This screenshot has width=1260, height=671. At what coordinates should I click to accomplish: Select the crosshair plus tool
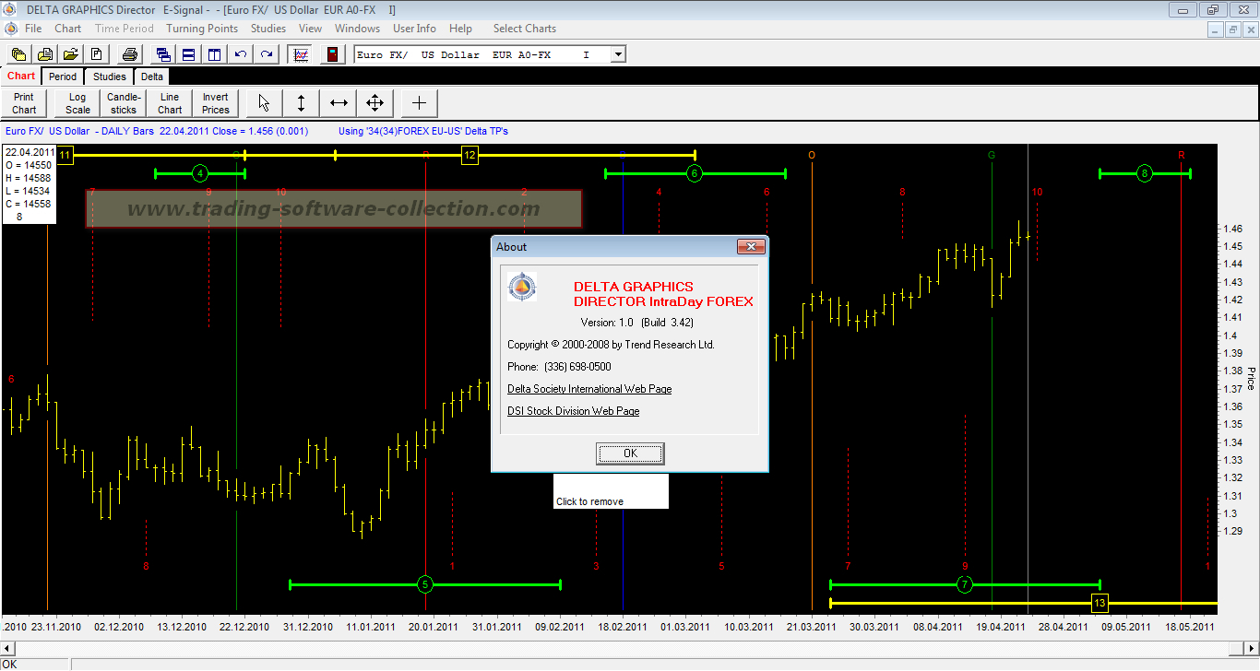click(419, 103)
